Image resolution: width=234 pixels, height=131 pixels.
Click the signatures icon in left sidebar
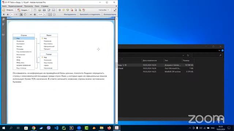3,35
